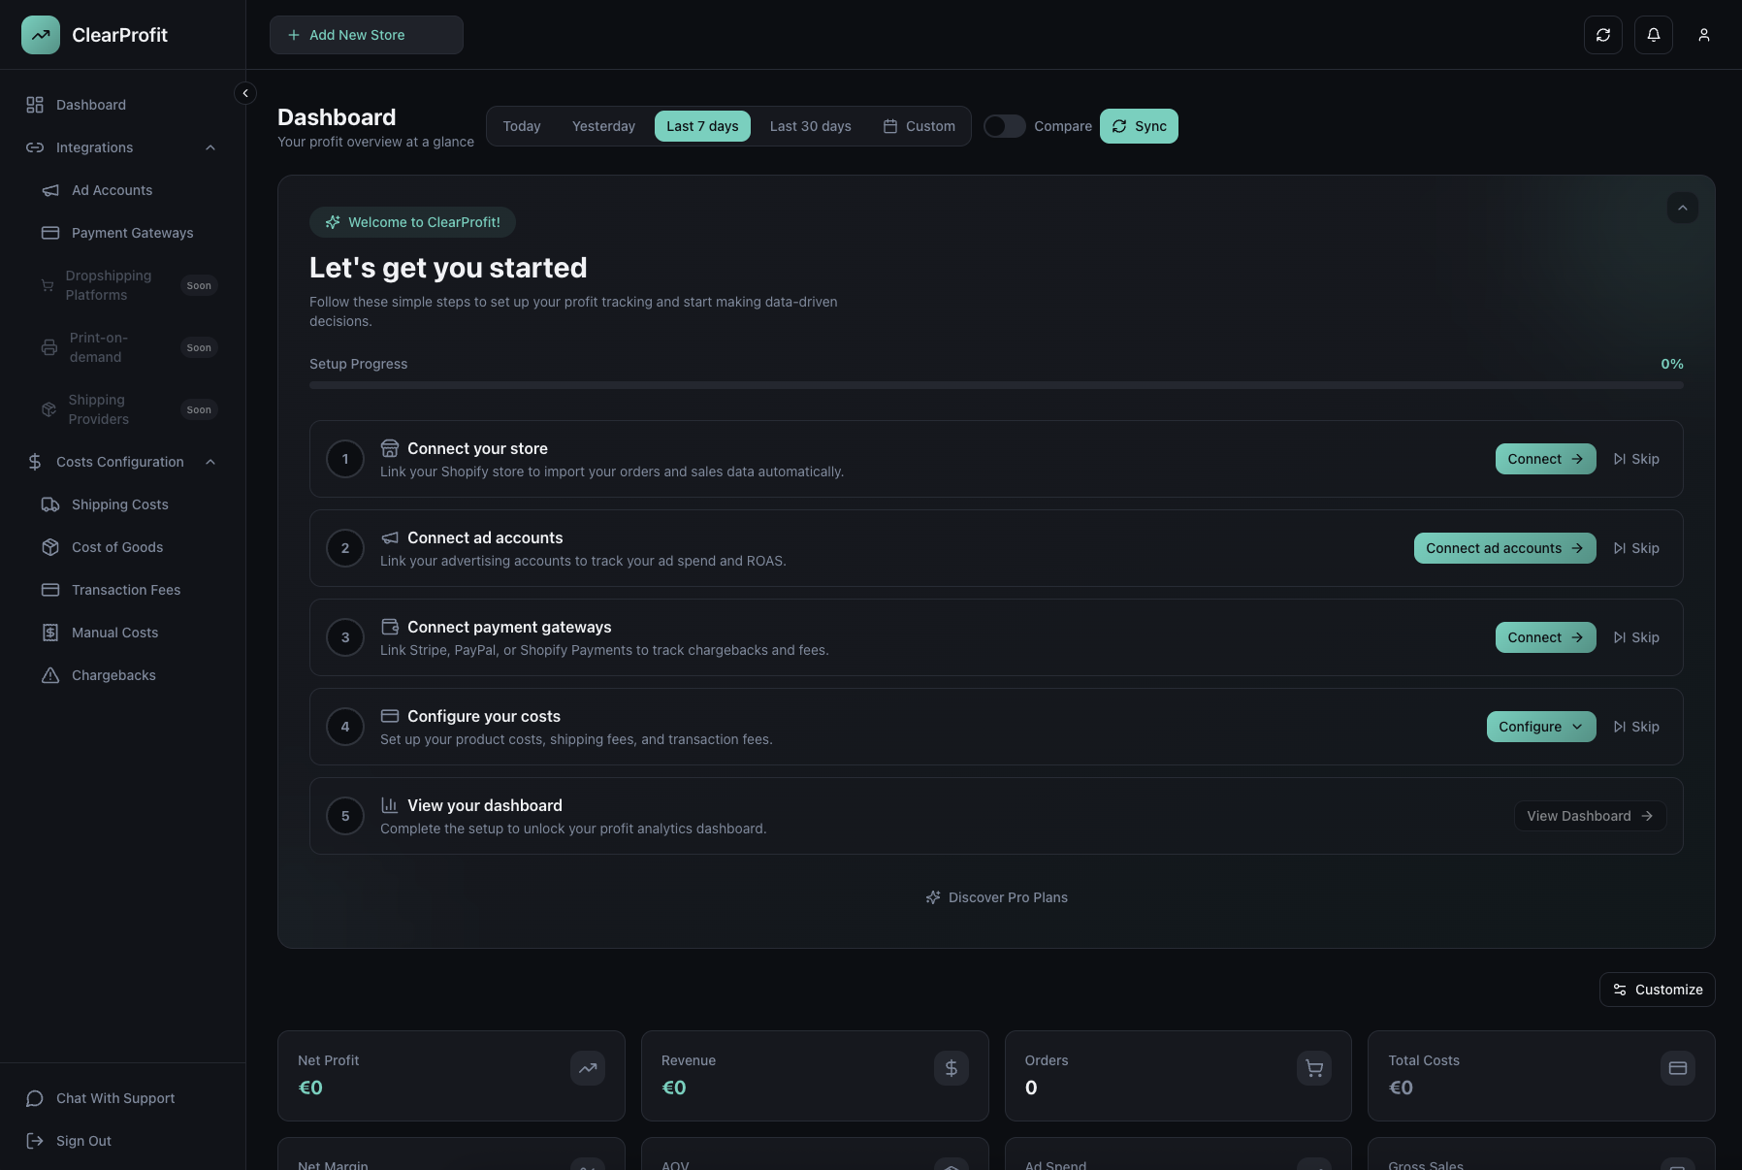Select the Yesterday time range

pos(603,126)
